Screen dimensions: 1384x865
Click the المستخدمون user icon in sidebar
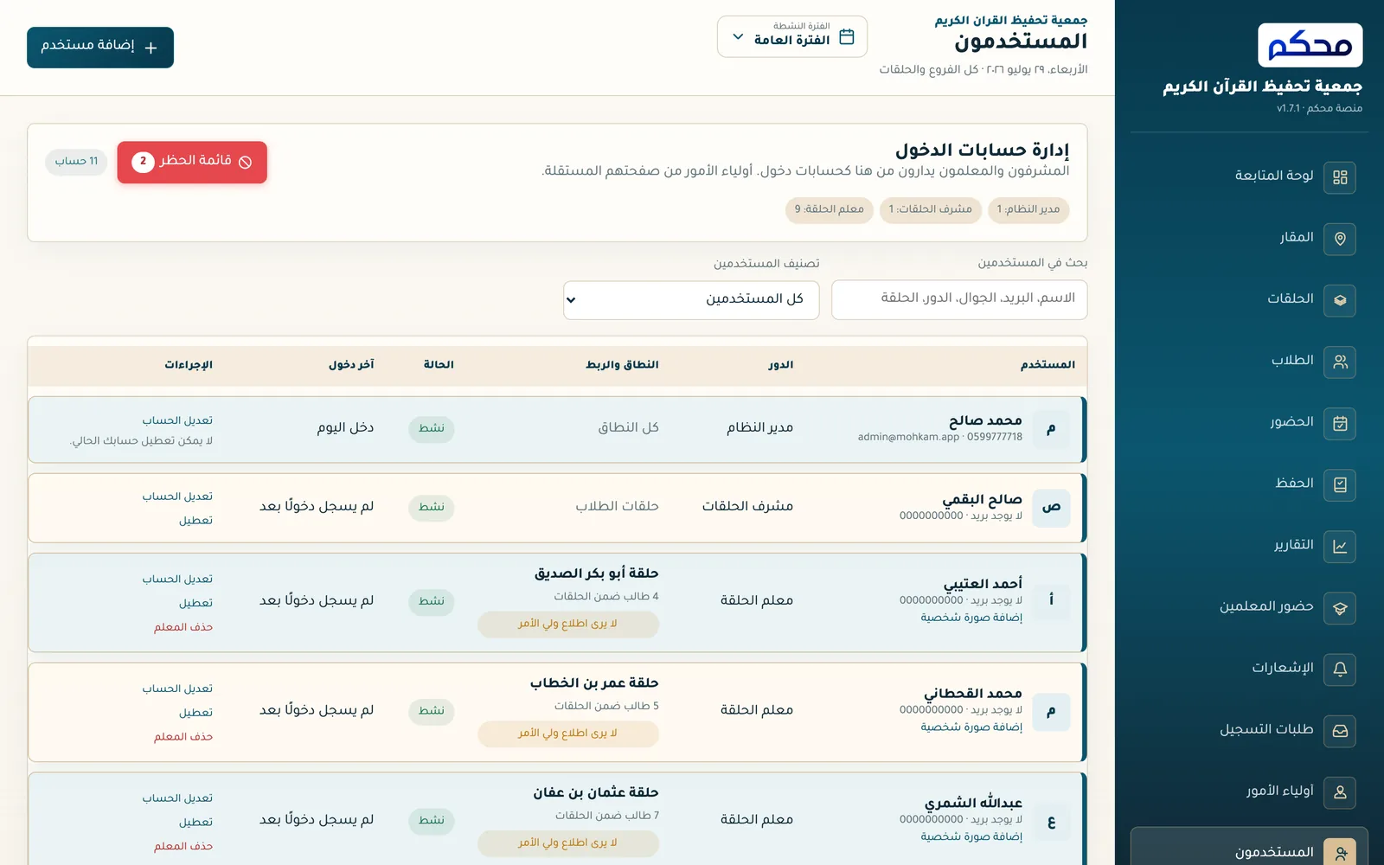pos(1340,853)
